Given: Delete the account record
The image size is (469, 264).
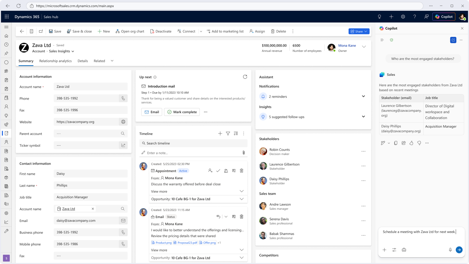Looking at the screenshot, I should [278, 31].
